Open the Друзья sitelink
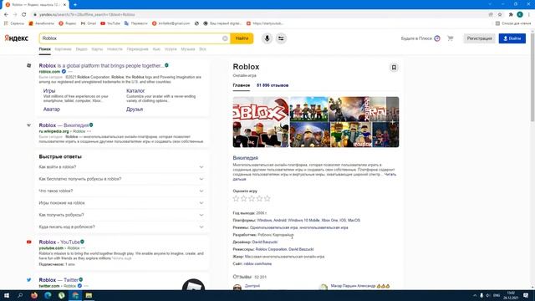This screenshot has width=535, height=301. point(135,110)
